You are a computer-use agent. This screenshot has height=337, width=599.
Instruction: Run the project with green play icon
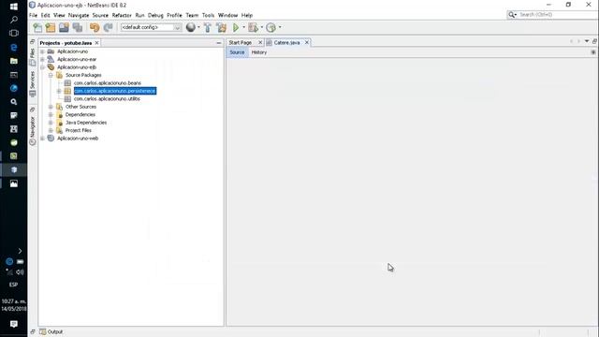(x=236, y=27)
